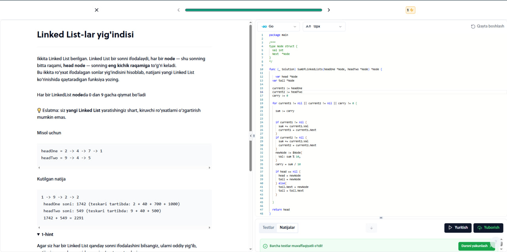Click right scroll arrow under expected result block
The height and width of the screenshot is (252, 507).
(210, 227)
